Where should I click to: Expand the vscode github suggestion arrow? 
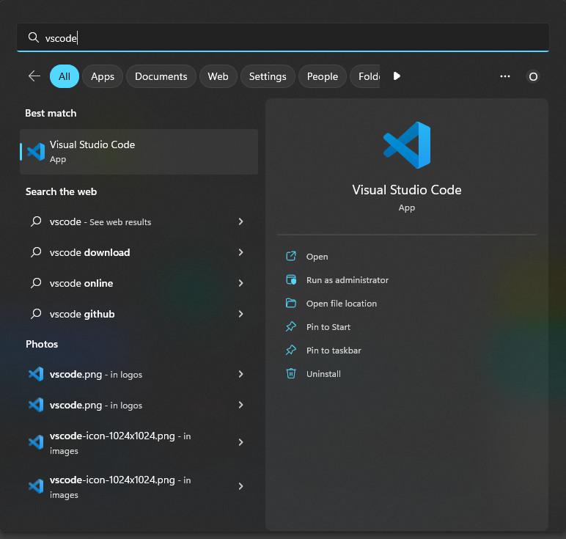coord(240,314)
